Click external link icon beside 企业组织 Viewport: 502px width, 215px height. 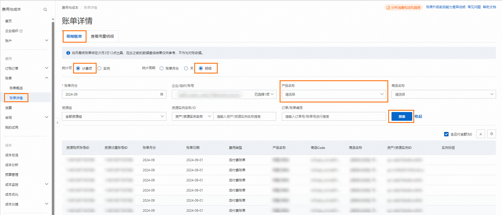click(21, 31)
